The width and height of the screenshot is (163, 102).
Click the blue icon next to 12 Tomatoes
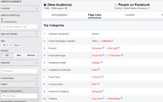coord(122,55)
